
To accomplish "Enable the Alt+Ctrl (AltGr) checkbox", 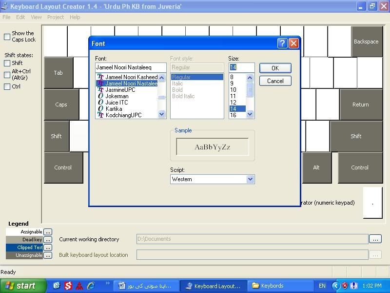I will 7,75.
